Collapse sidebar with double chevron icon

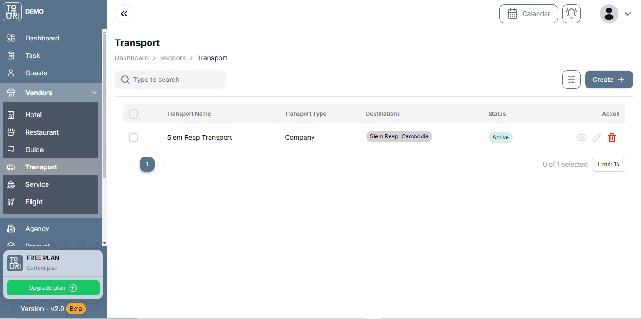124,14
